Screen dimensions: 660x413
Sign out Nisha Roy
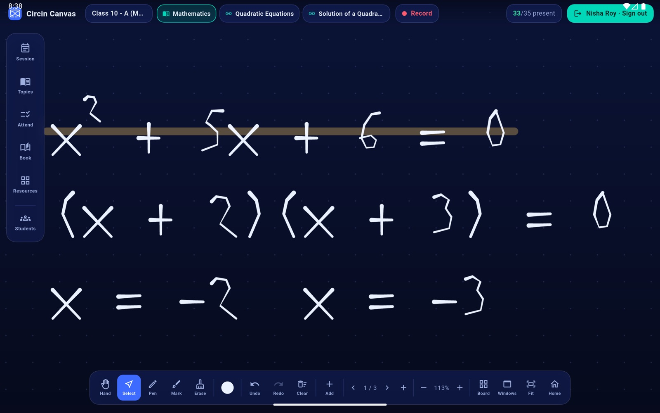pos(610,14)
